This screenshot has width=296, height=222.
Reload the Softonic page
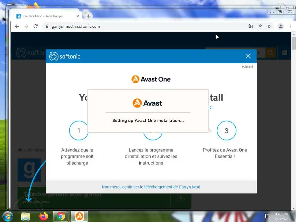pyautogui.click(x=36, y=26)
